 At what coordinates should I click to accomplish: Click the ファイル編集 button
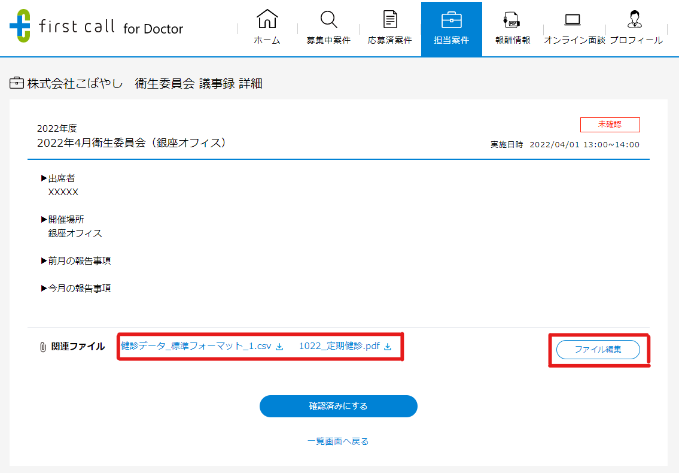[x=598, y=350]
